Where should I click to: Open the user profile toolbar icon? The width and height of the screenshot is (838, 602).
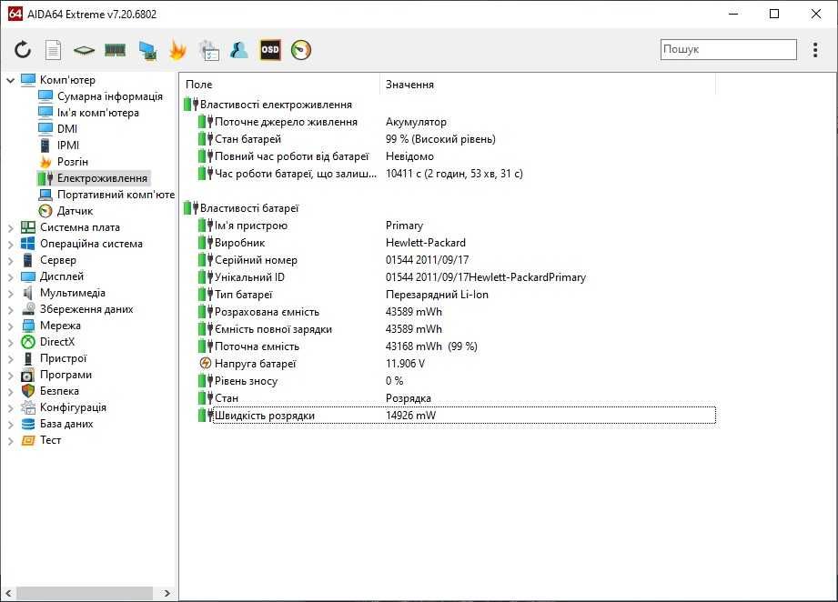pos(239,50)
